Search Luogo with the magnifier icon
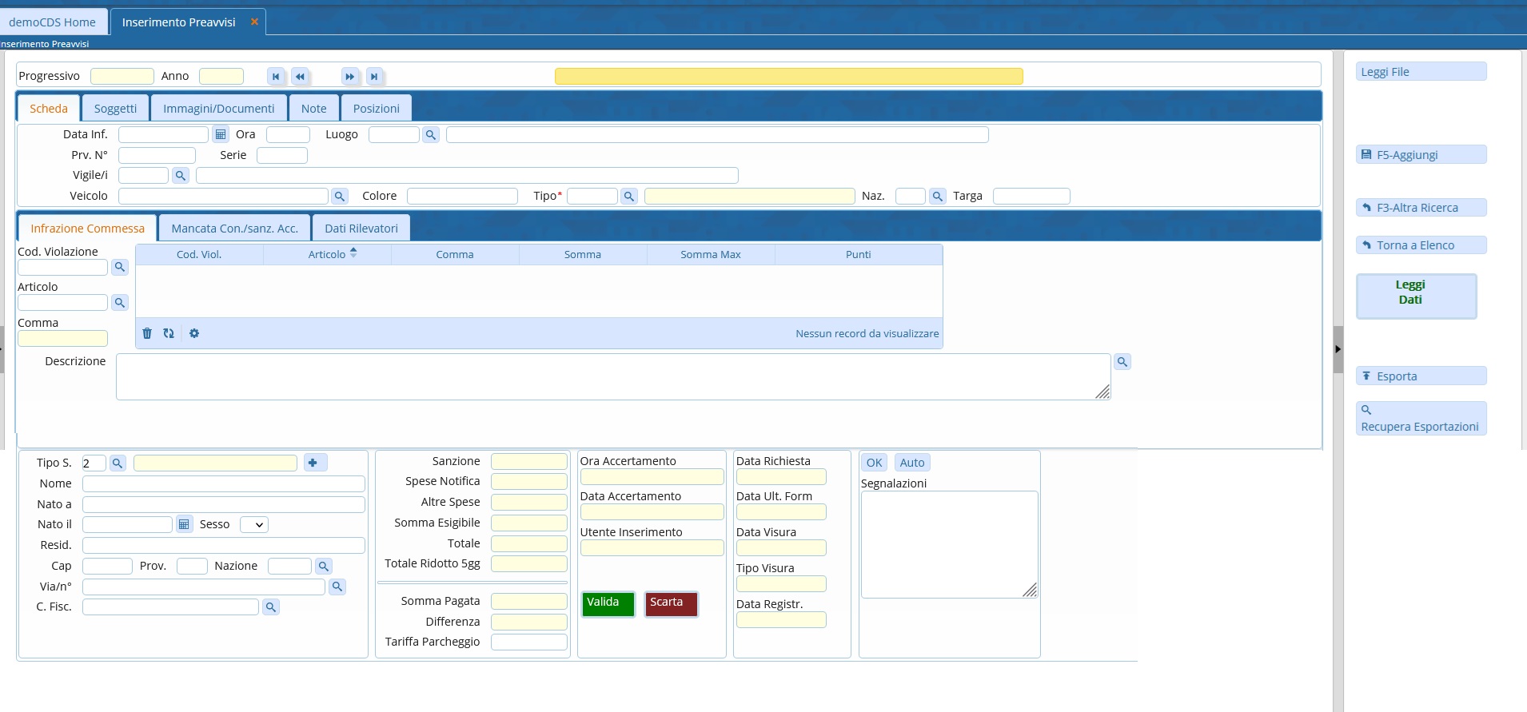This screenshot has height=712, width=1527. (x=431, y=135)
